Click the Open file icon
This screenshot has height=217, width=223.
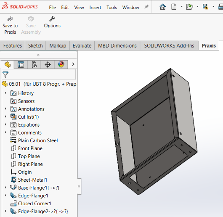[x=190, y=7]
